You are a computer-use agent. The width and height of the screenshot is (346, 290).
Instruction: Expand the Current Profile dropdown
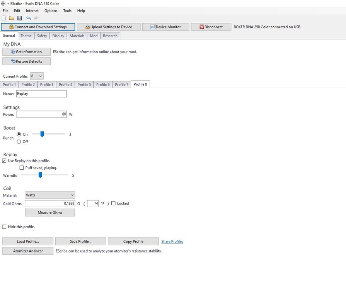[x=37, y=76]
